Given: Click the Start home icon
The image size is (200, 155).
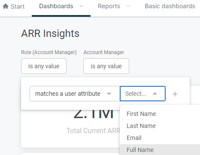Looking at the screenshot, I should (6, 6).
